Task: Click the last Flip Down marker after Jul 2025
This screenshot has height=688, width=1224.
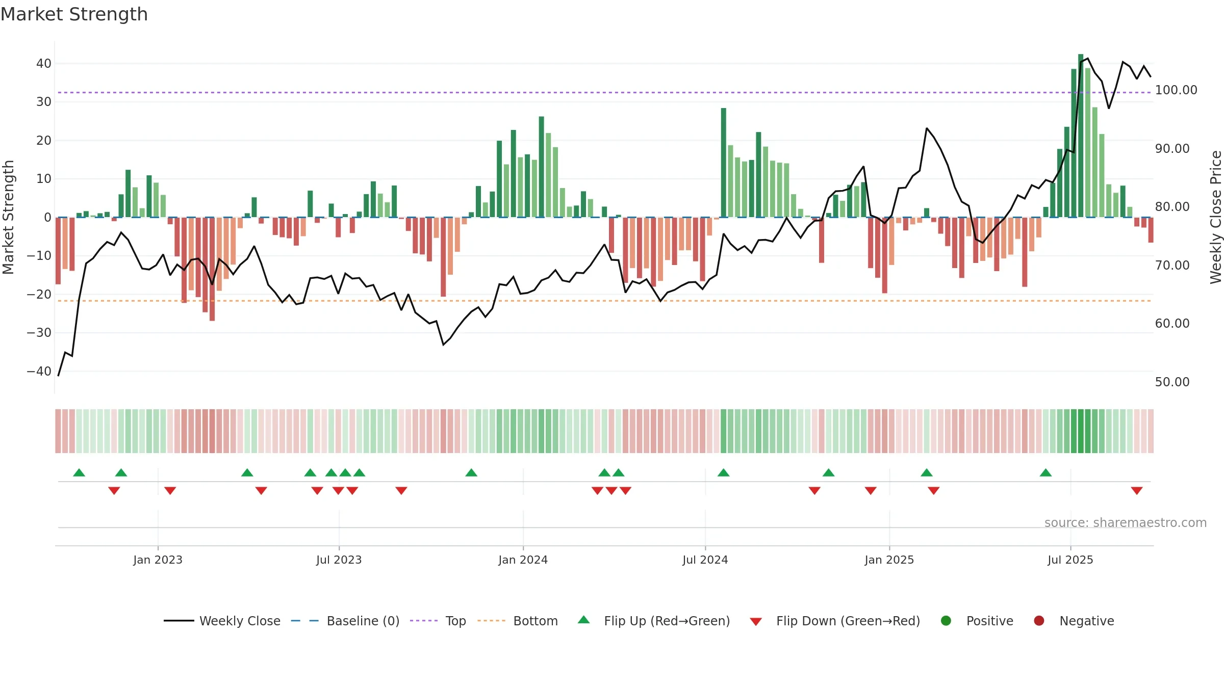Action: coord(1137,490)
